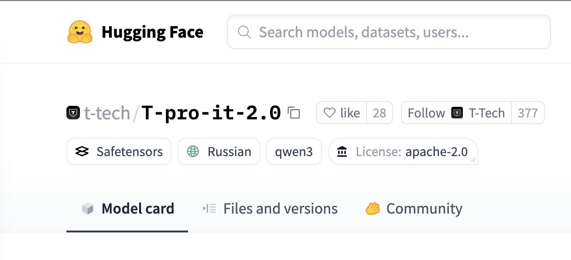Click the globe icon next to Russian

[x=192, y=151]
